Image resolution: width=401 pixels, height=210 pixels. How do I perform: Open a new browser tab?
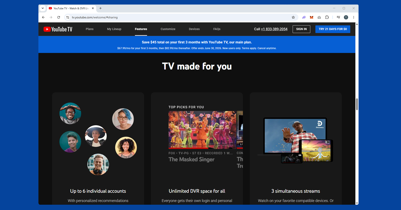tap(101, 8)
